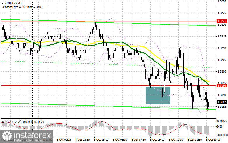
Task: Click the '8 Oct 13:10' time label
Action: (x=213, y=140)
